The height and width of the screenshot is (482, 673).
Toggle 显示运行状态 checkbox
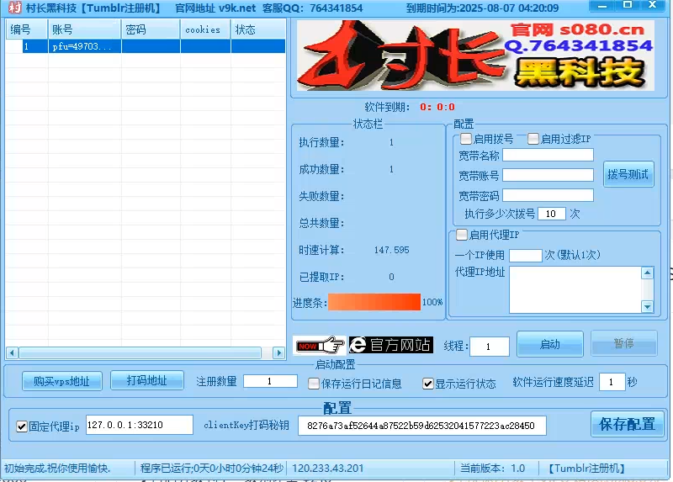coord(427,384)
